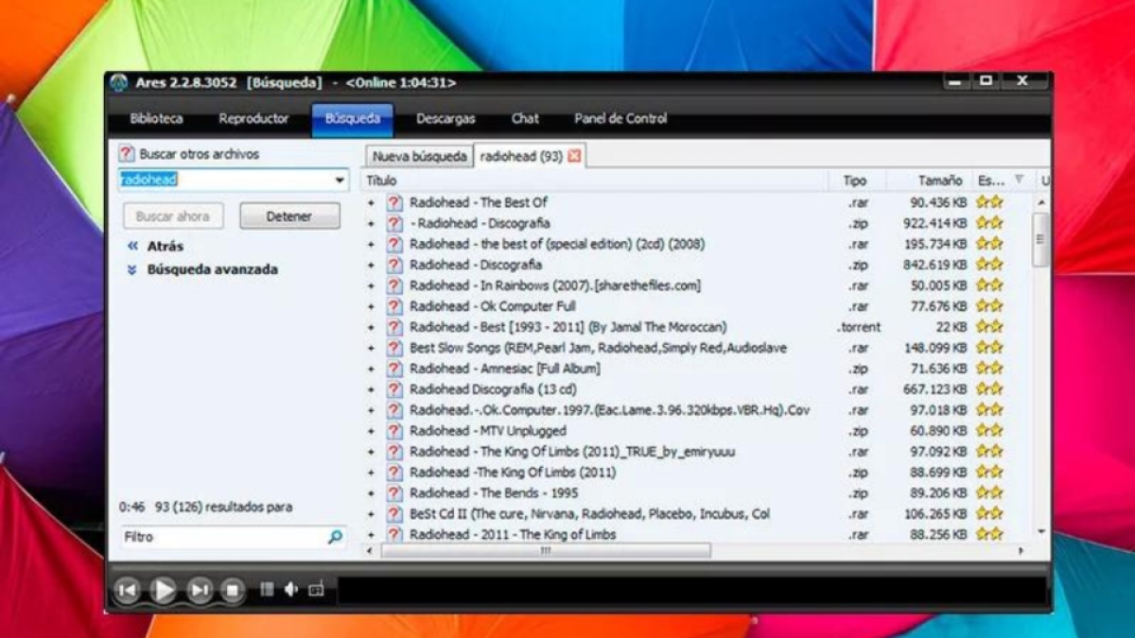Open the Nueva búsqueda tab

[x=419, y=156]
